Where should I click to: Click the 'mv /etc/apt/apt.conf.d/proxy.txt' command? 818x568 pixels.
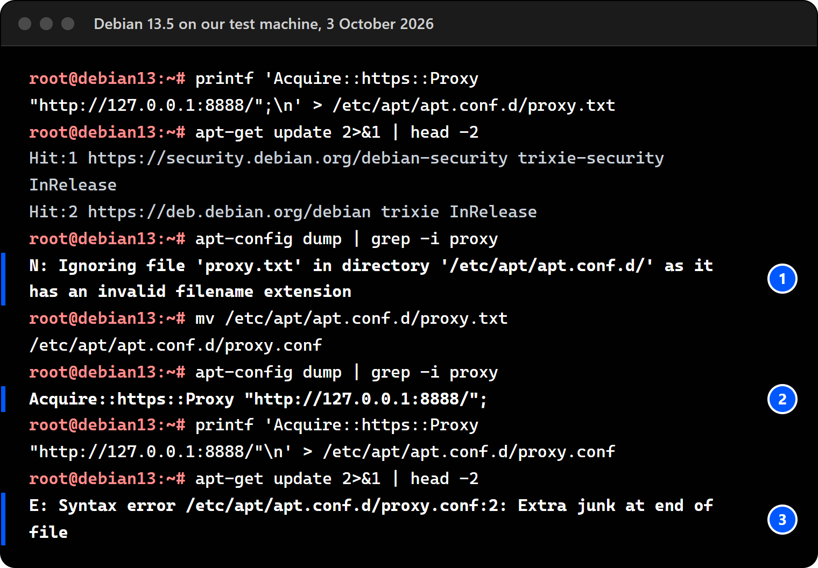click(351, 318)
